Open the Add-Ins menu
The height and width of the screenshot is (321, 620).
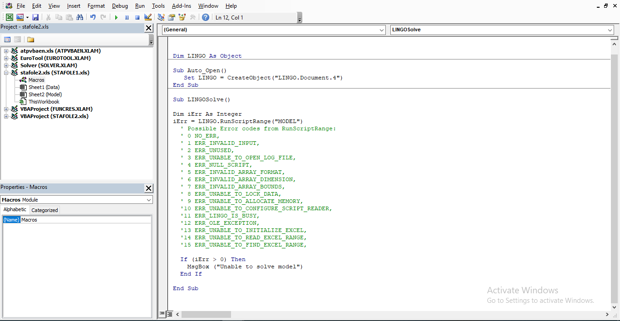click(x=181, y=6)
